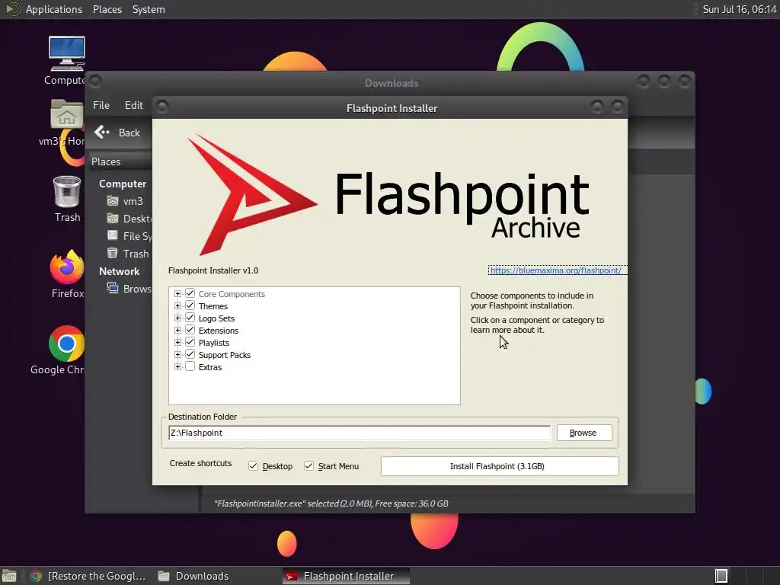
Task: Open File menu in Downloads window
Action: tap(101, 105)
